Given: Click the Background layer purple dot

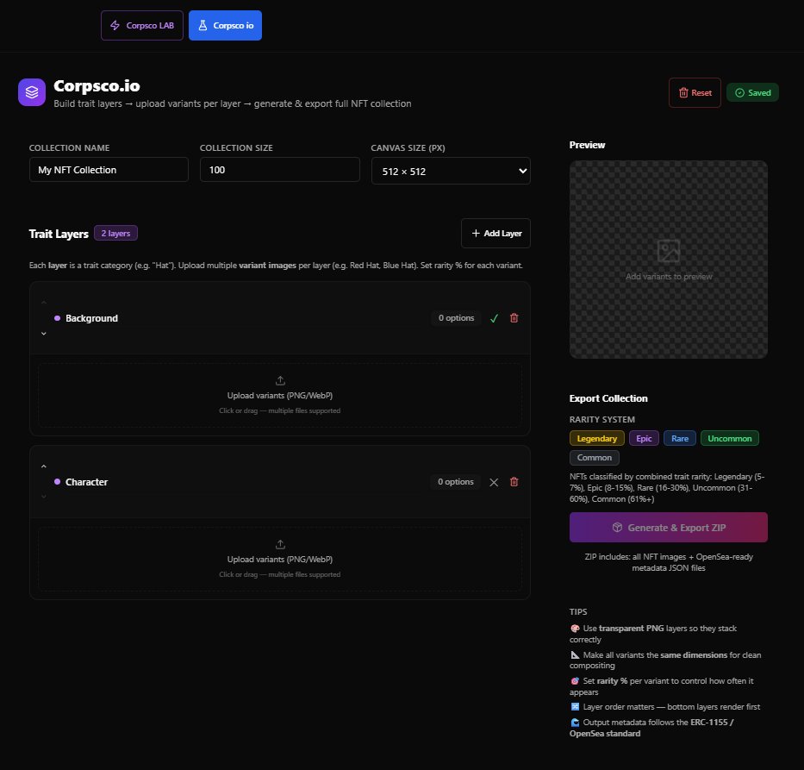Looking at the screenshot, I should [x=58, y=318].
